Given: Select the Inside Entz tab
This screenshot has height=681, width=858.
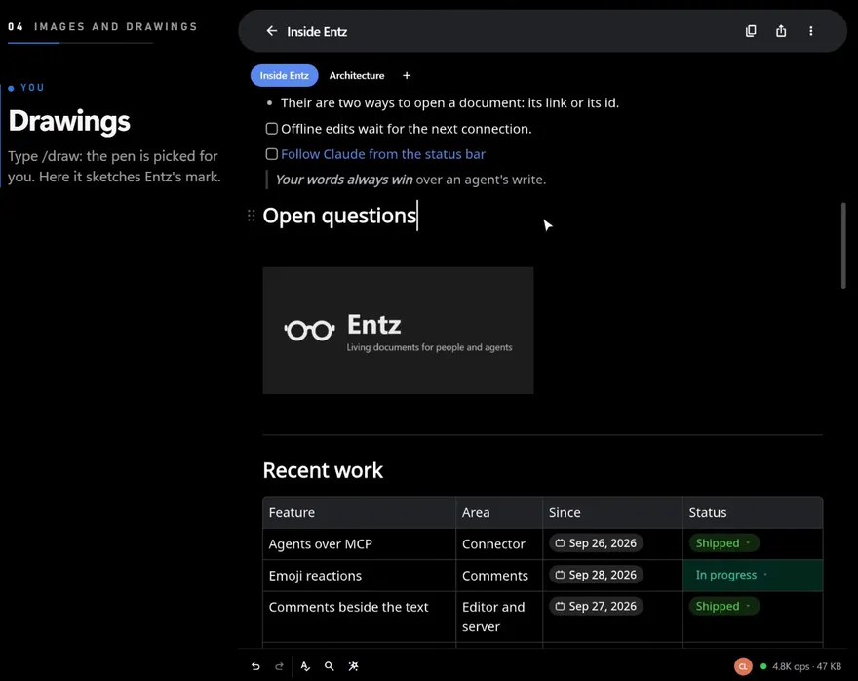Looking at the screenshot, I should 284,75.
